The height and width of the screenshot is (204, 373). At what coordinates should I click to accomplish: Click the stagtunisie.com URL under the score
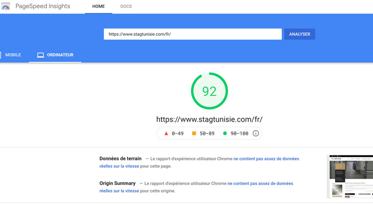[209, 119]
